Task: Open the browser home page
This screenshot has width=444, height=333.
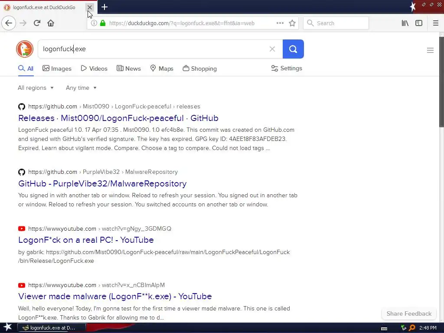Action: click(51, 23)
